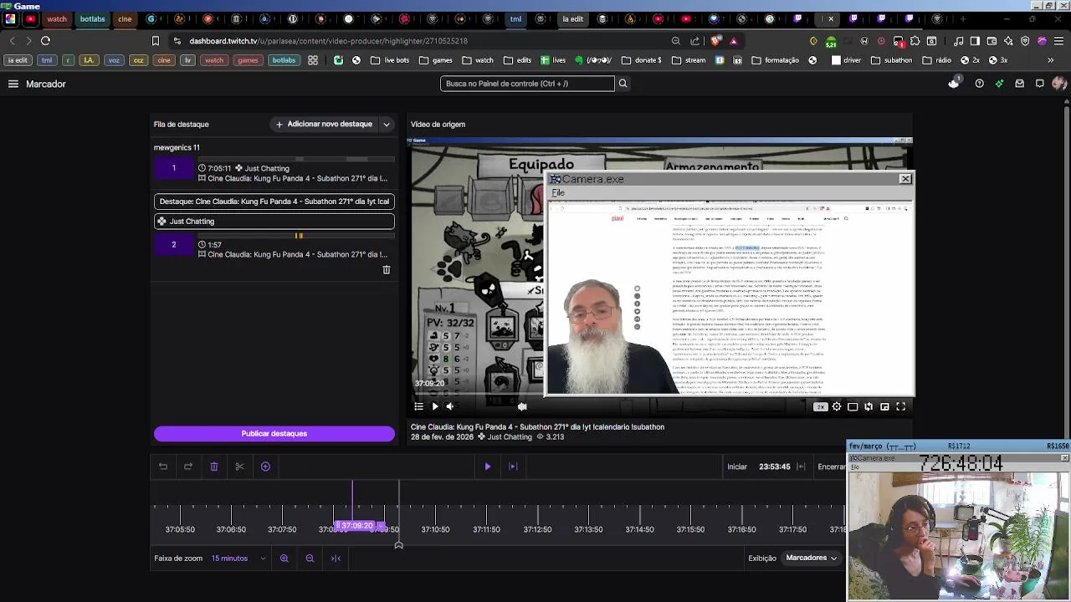Redo the last highlight edit
1071x602 pixels.
tap(188, 467)
